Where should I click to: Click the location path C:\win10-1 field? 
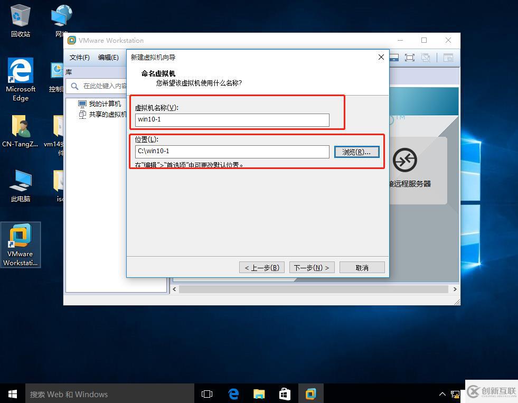pyautogui.click(x=232, y=152)
